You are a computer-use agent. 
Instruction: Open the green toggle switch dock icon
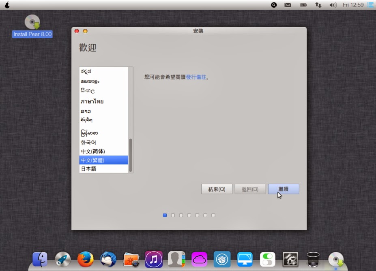click(x=268, y=259)
